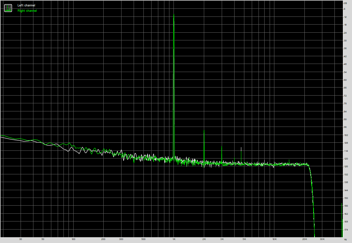Click the 5K label on the frequency axis

[244, 239]
